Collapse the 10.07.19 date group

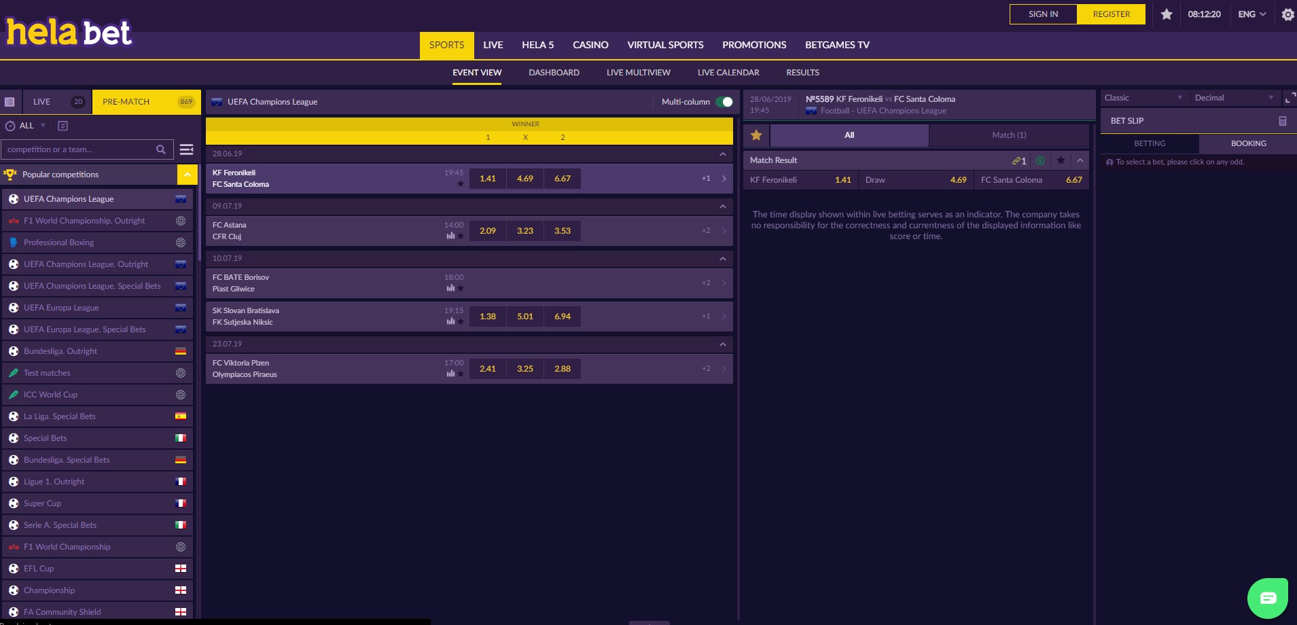coord(722,259)
